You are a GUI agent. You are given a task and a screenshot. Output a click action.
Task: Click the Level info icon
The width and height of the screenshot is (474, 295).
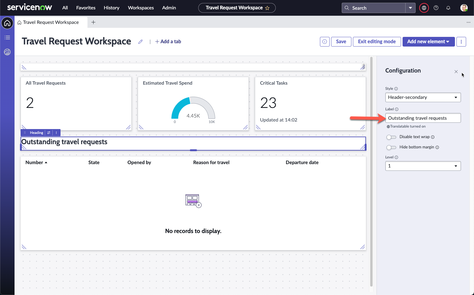[x=396, y=157]
